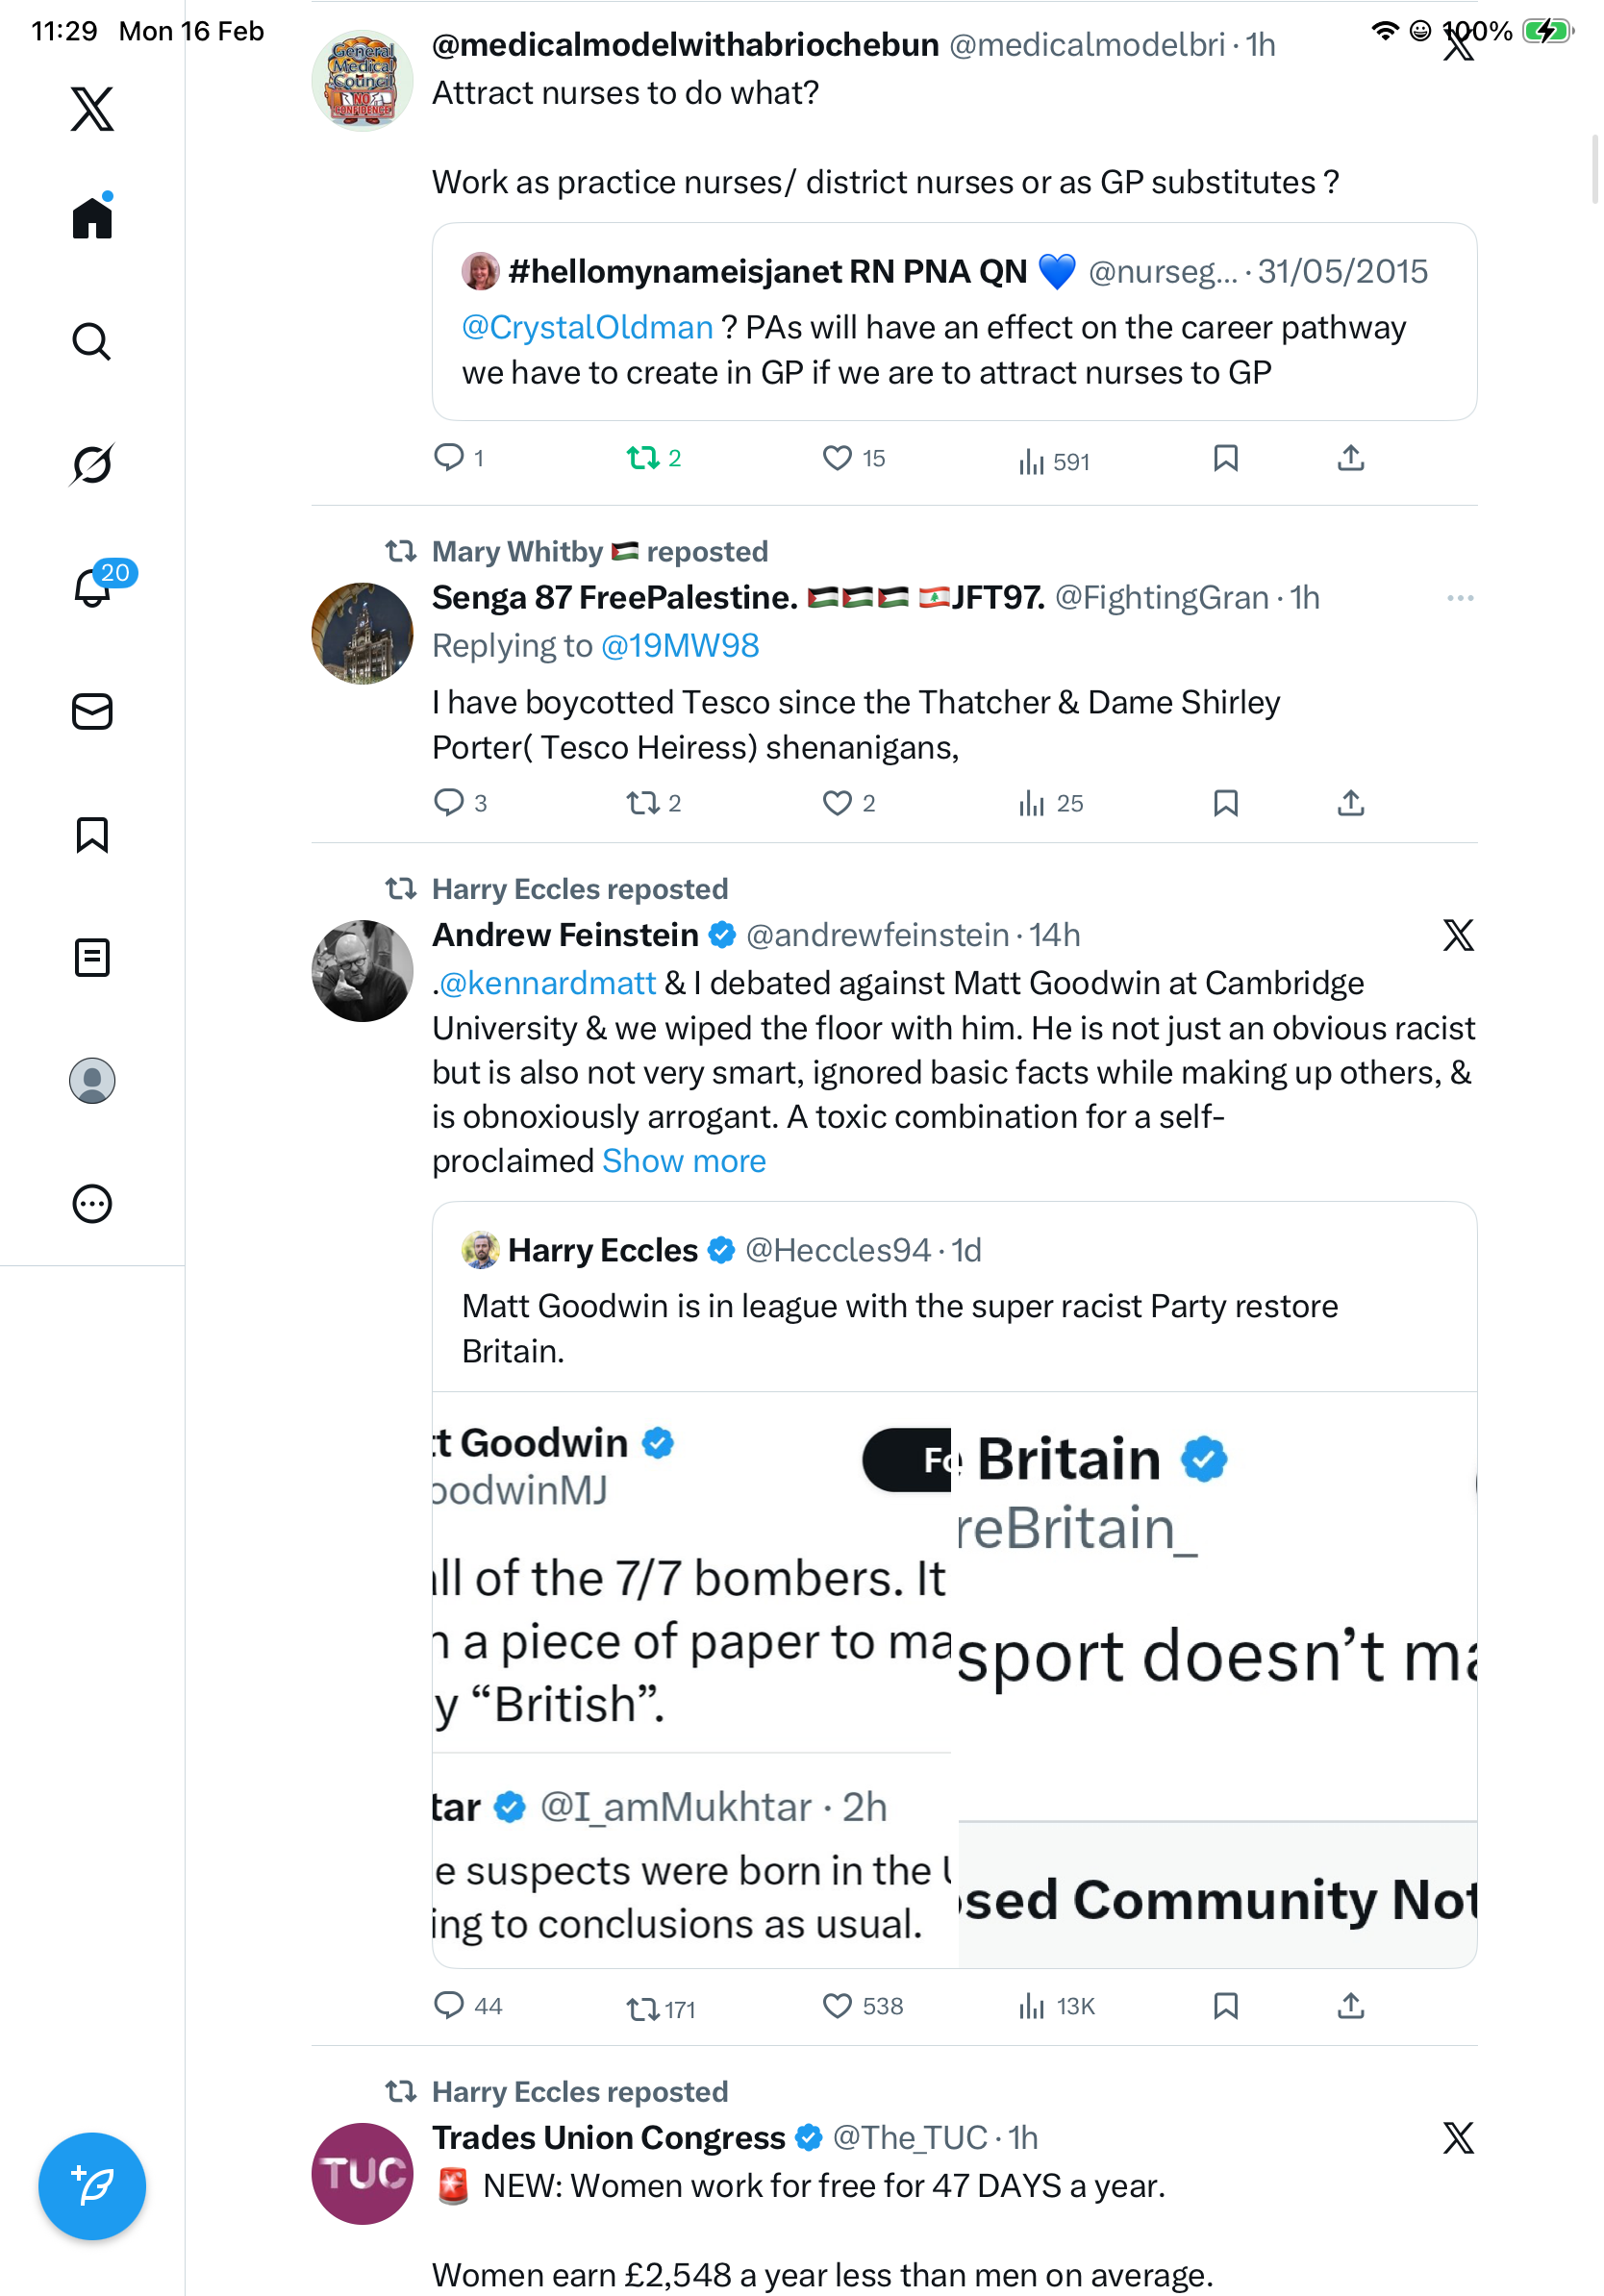This screenshot has width=1604, height=2296.
Task: Open the @19MW98 reply link
Action: pyautogui.click(x=680, y=646)
